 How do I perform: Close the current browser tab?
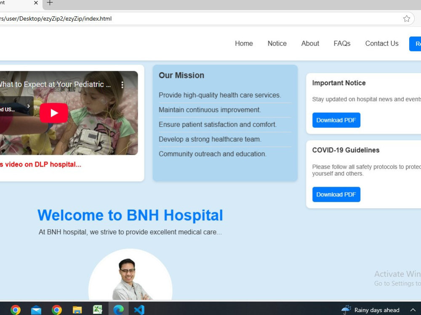(x=36, y=3)
